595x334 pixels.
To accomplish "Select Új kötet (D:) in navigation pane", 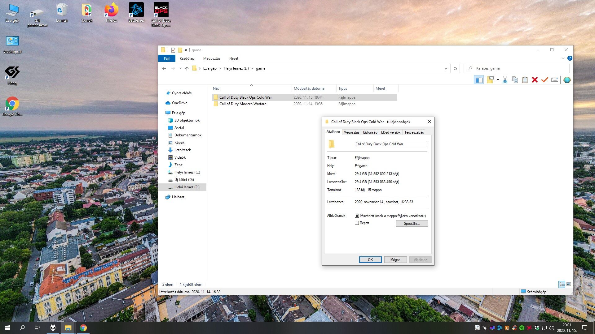I will click(184, 180).
